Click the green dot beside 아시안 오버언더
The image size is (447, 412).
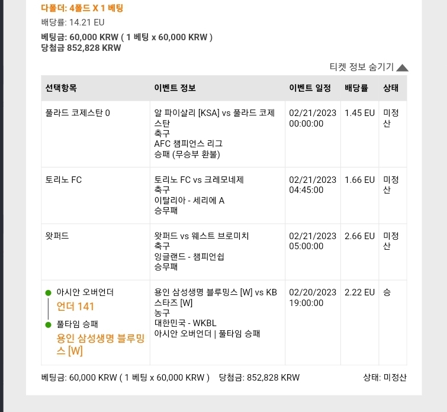48,293
